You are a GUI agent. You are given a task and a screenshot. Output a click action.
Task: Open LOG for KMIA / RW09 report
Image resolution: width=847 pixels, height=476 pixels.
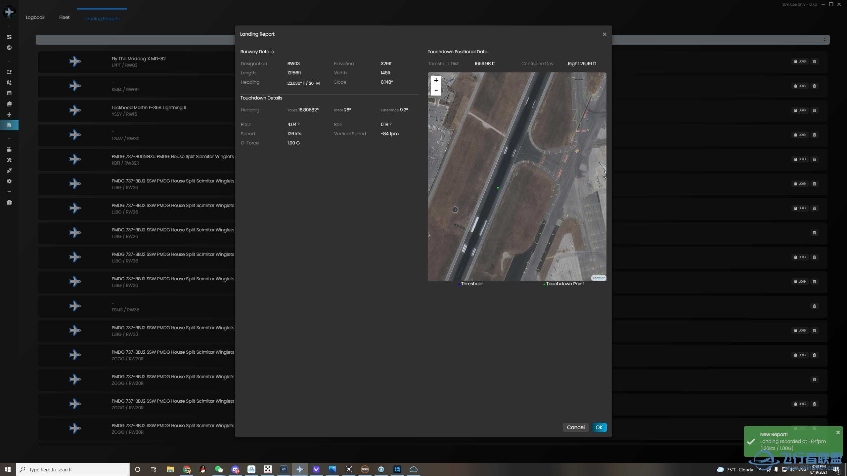coord(800,86)
